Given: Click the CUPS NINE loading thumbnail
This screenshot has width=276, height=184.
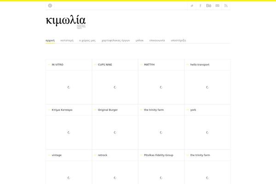Looking at the screenshot, I should pyautogui.click(x=115, y=87).
